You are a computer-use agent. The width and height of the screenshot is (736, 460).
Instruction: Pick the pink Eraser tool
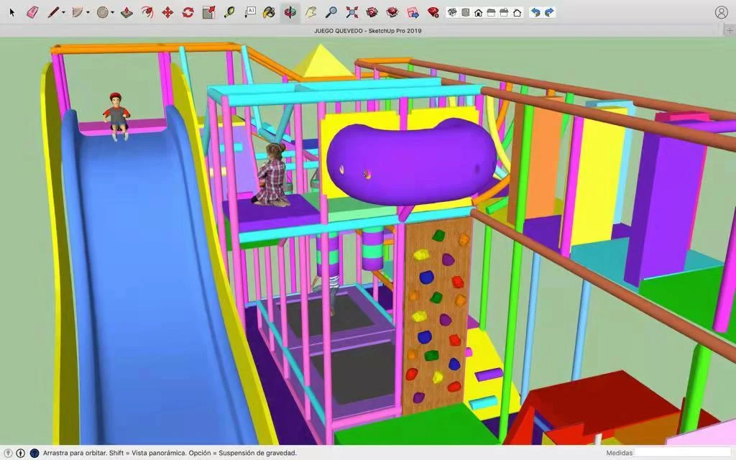32,12
